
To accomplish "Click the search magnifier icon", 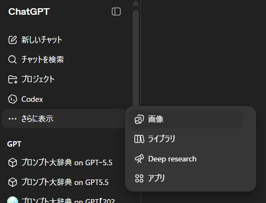I will coord(13,60).
